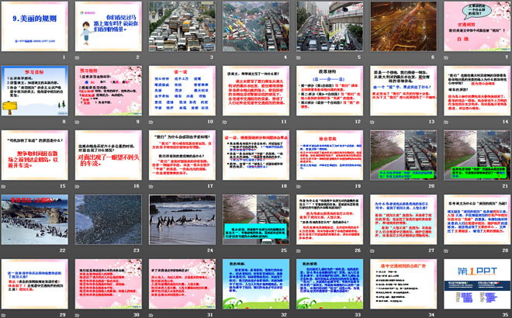Select slide 25 with cyan text box
The width and height of the screenshot is (512, 318).
tap(256, 219)
